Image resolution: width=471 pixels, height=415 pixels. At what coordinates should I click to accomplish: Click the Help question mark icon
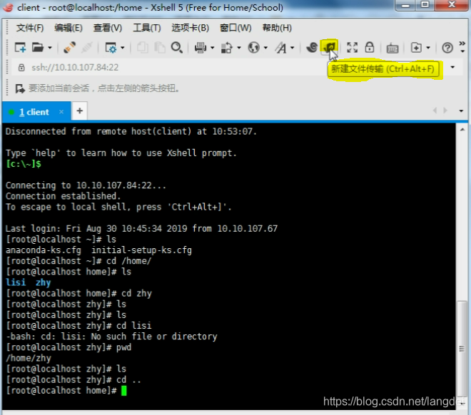tap(447, 48)
